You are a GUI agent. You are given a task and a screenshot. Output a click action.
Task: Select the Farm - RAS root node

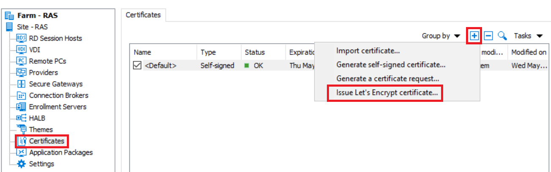coord(37,16)
